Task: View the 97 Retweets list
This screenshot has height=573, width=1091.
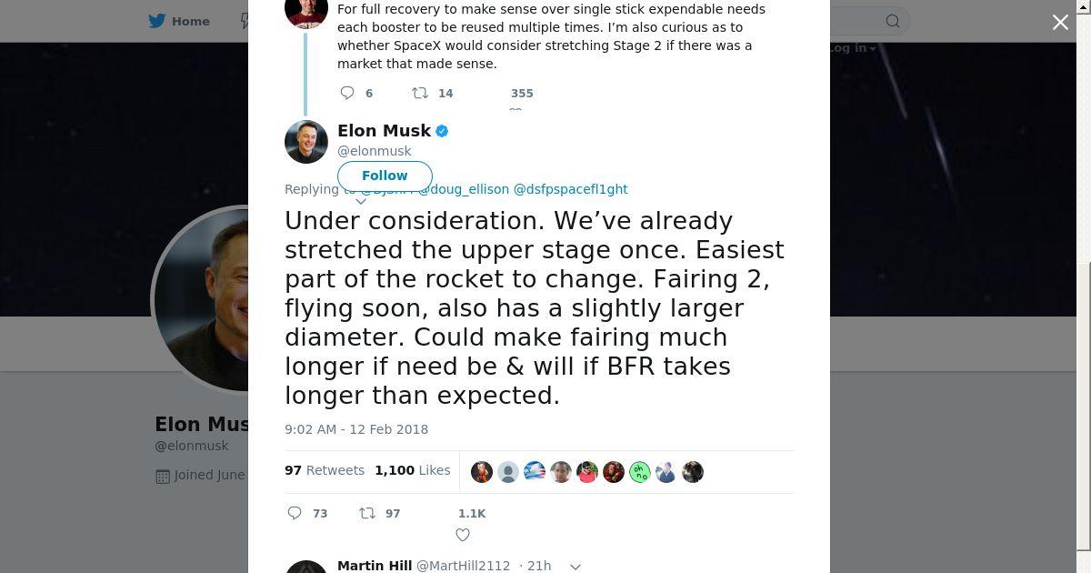Action: 325,470
